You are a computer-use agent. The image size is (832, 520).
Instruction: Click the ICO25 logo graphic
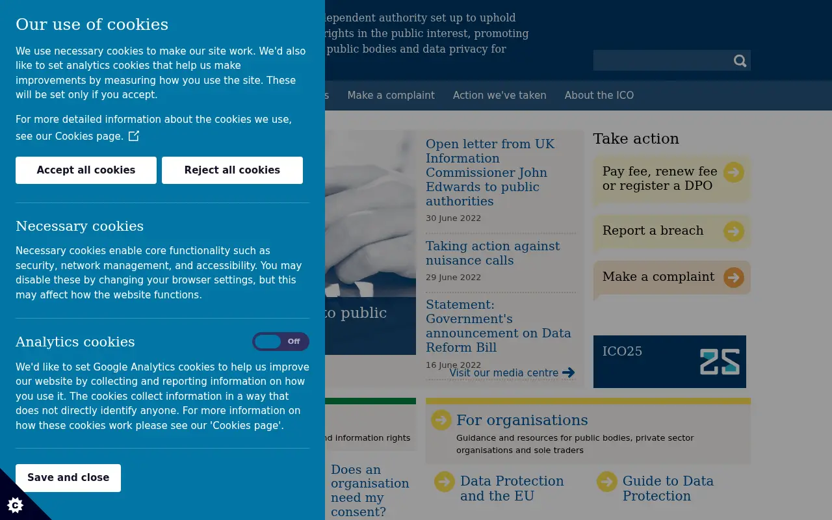720,361
